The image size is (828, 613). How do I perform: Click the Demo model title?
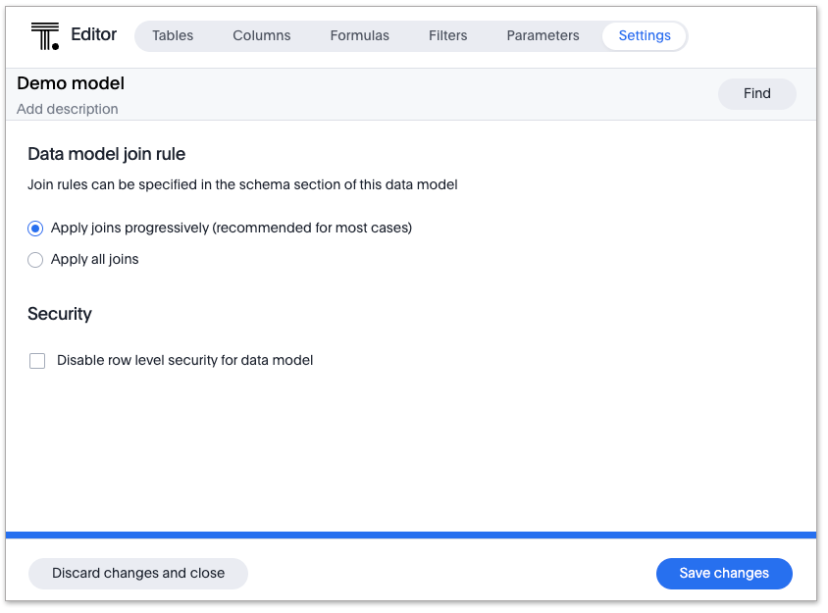pos(71,83)
